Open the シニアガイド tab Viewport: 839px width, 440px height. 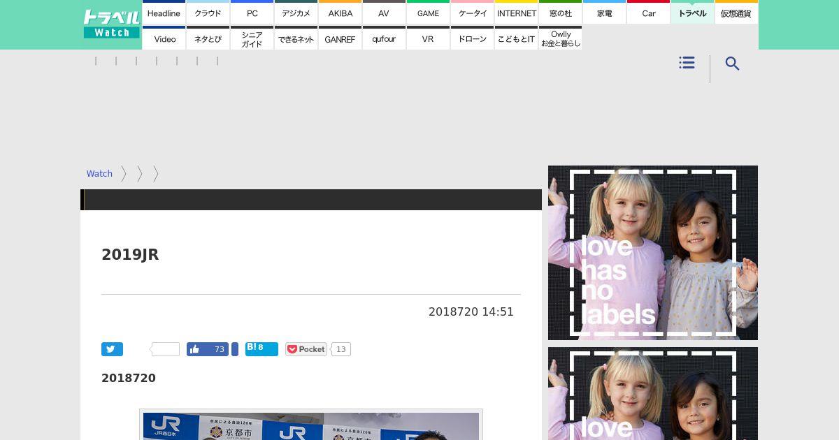pyautogui.click(x=252, y=38)
